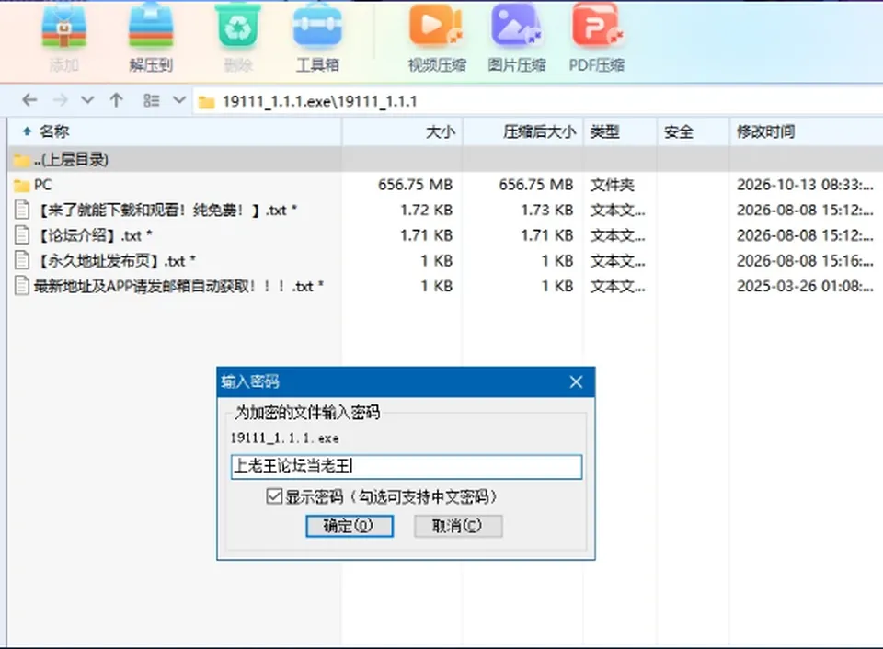Toggle the 显示密码 checkbox
This screenshot has width=883, height=649.
274,495
